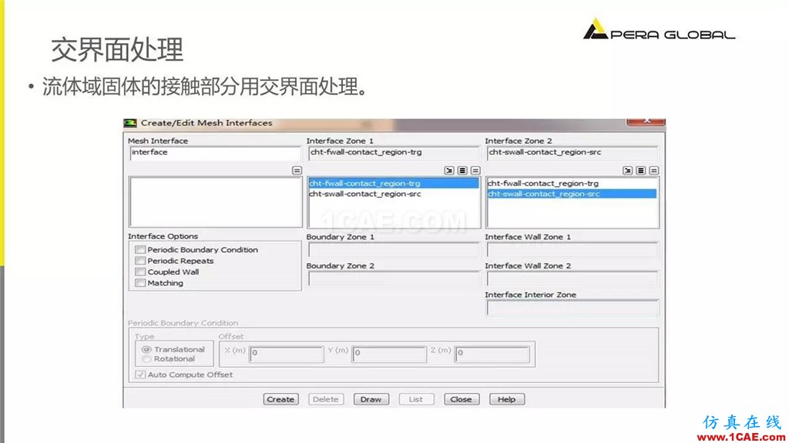
Task: Click the Mesh Interface name field
Action: pos(215,153)
